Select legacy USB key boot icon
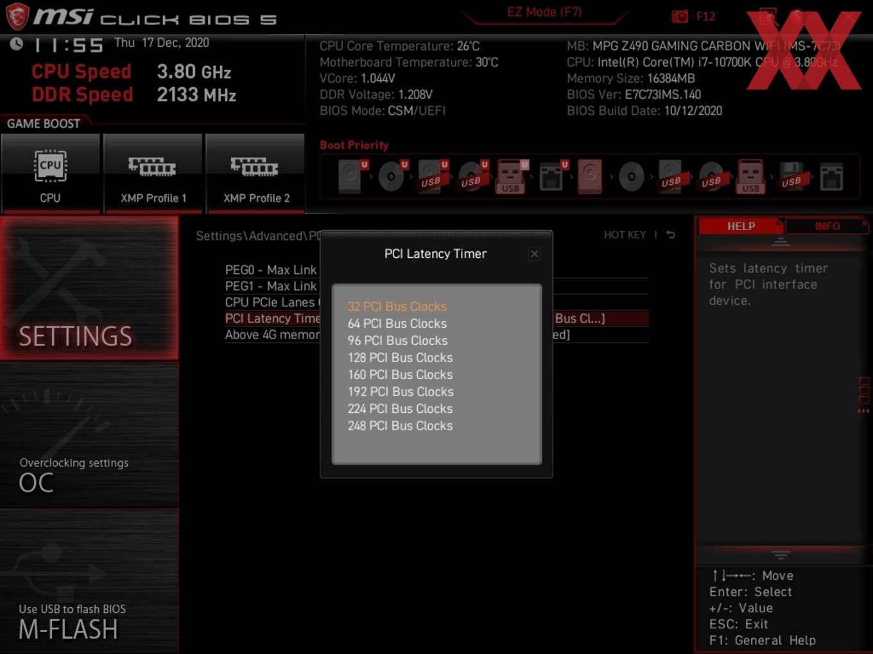The height and width of the screenshot is (654, 873). coord(751,176)
